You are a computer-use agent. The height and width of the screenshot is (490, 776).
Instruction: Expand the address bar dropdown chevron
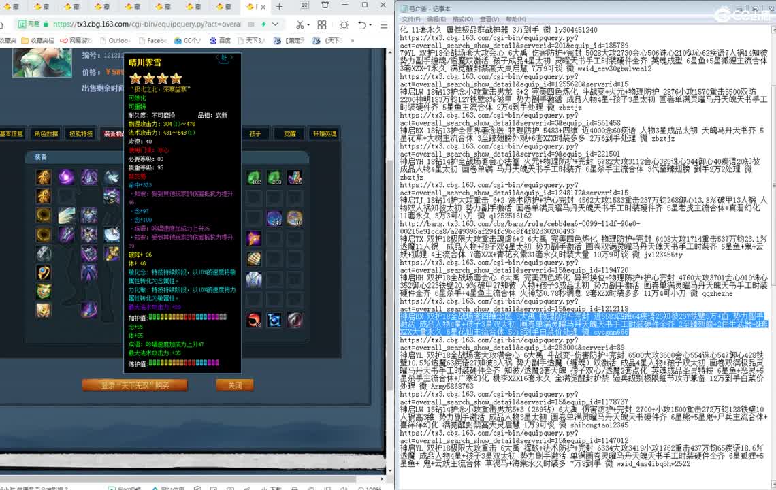pos(276,24)
